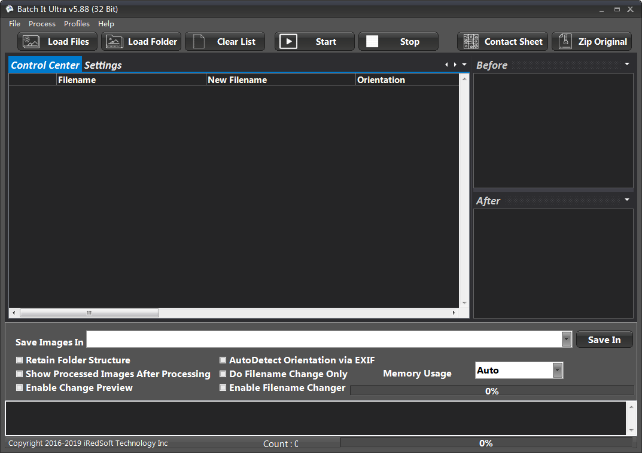Click the Load Files image icon
642x453 pixels.
pyautogui.click(x=31, y=42)
